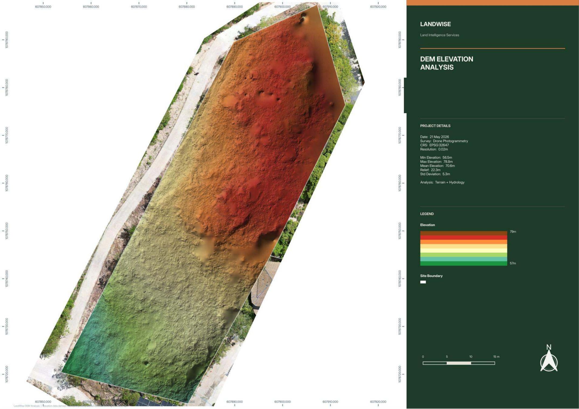Select the PROJECT DETAILS section heading
Screen dimensions: 579x409
pos(435,126)
